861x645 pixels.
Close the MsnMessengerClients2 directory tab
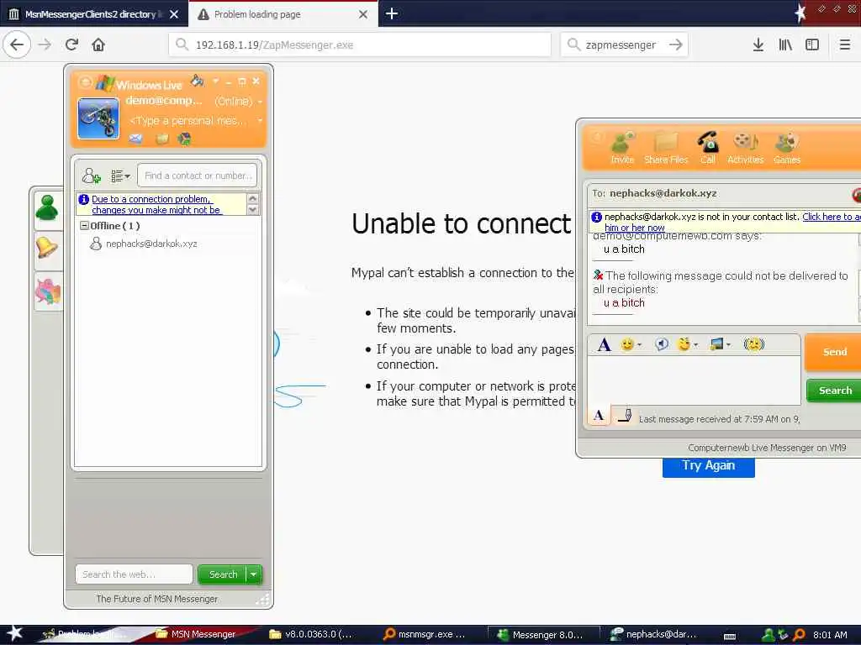click(174, 14)
